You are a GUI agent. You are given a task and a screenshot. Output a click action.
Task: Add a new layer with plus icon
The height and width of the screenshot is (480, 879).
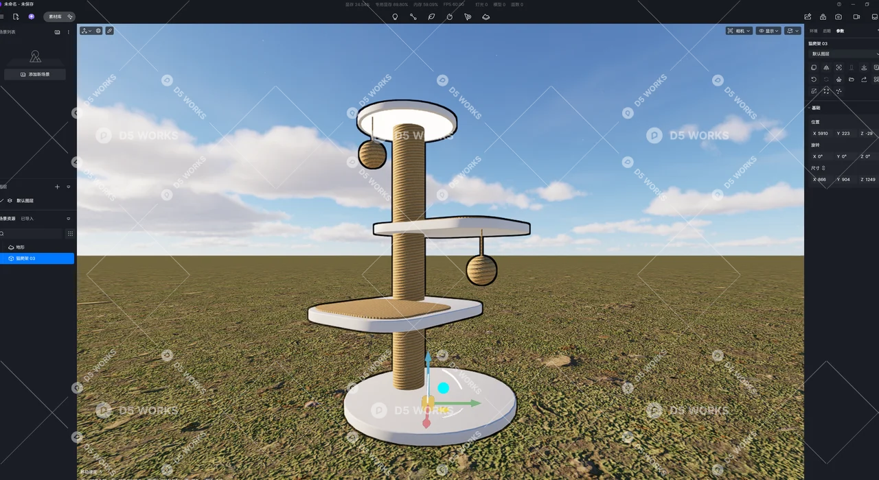point(57,187)
